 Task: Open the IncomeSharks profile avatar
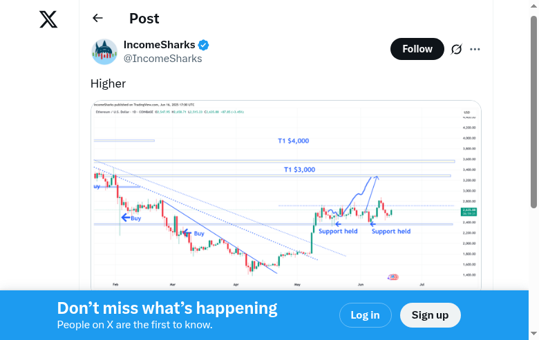104,52
